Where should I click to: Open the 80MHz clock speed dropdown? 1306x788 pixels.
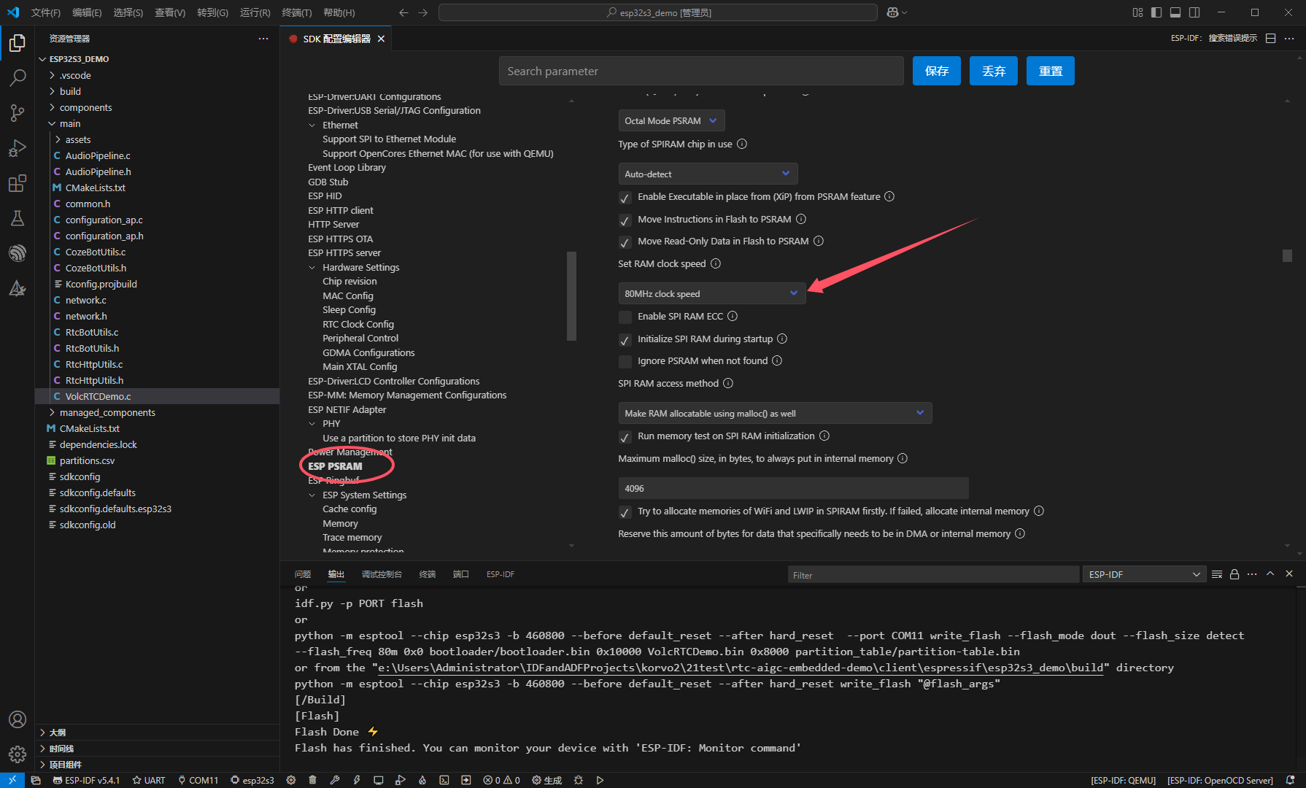pos(711,293)
